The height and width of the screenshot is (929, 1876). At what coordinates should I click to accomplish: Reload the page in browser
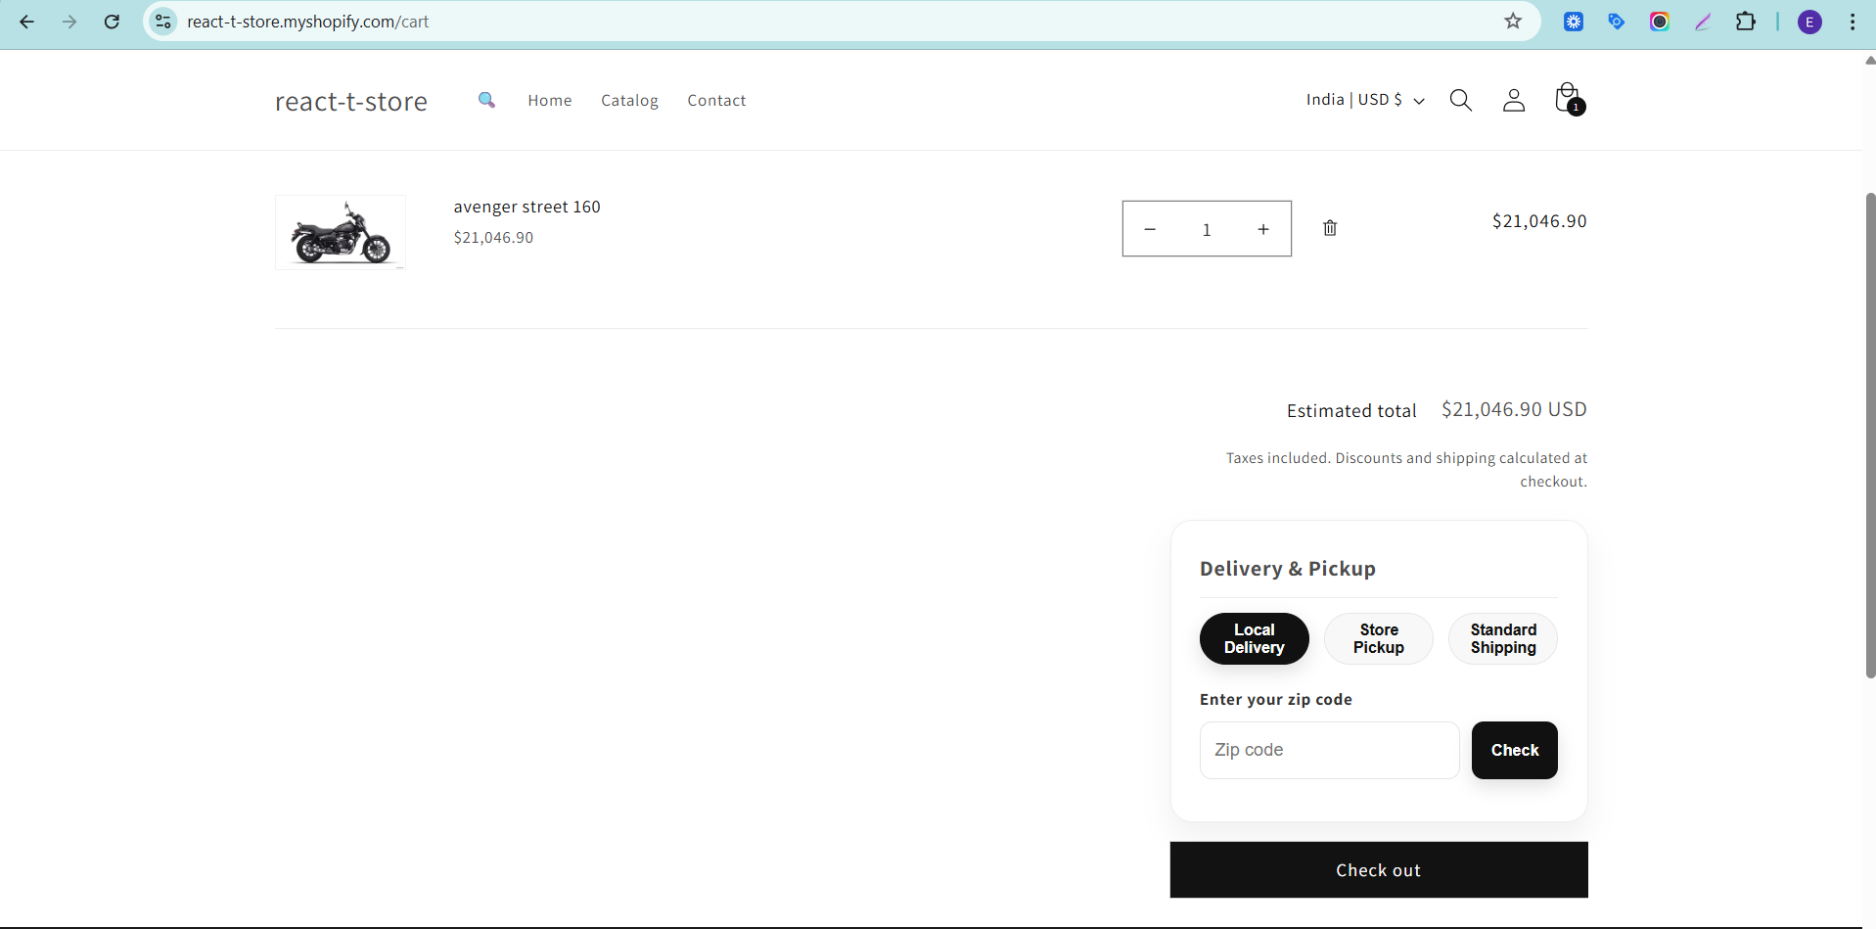[112, 22]
